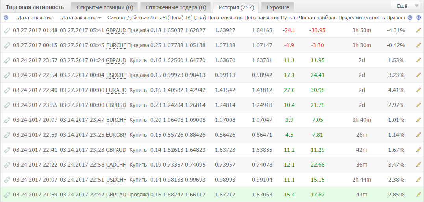Open EURCHF symbol link opened 03.27.2017 00:15

pyautogui.click(x=116, y=45)
